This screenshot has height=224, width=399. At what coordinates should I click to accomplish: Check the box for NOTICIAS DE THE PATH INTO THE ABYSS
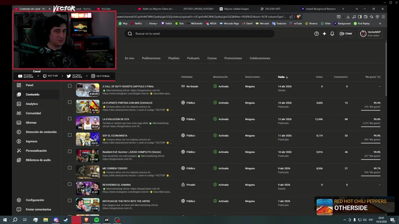(70, 201)
